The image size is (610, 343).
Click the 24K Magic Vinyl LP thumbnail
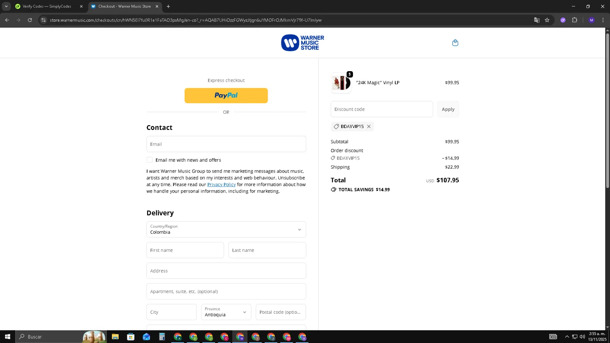(341, 83)
